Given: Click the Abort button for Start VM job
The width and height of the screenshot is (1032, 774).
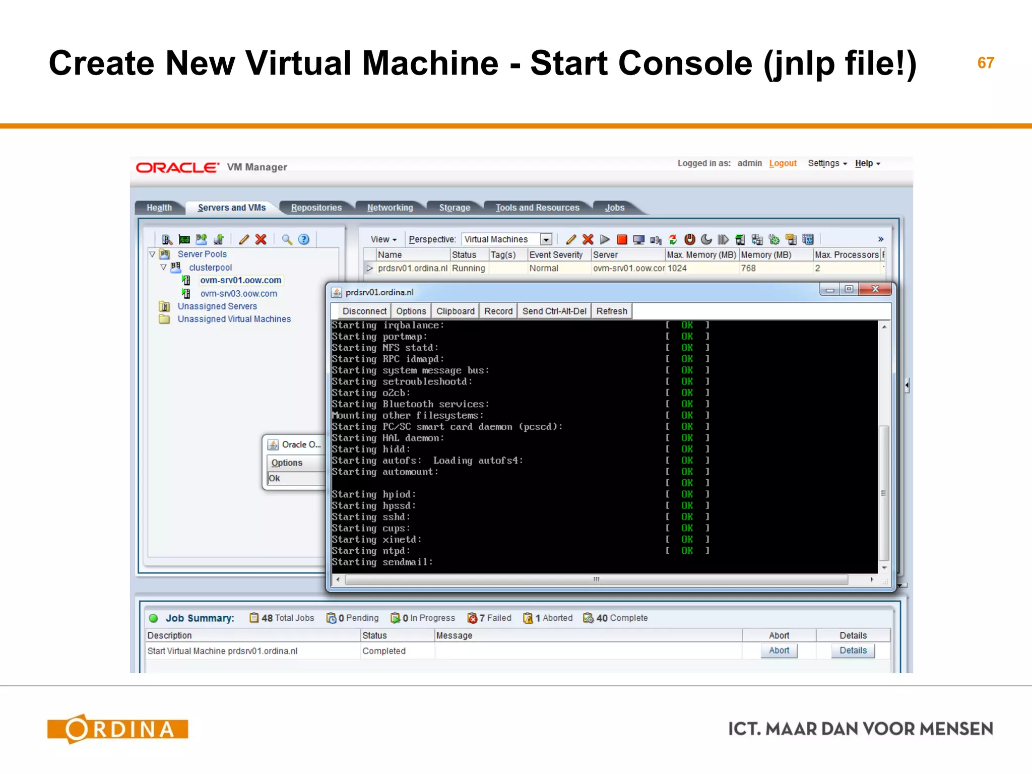Looking at the screenshot, I should tap(779, 651).
